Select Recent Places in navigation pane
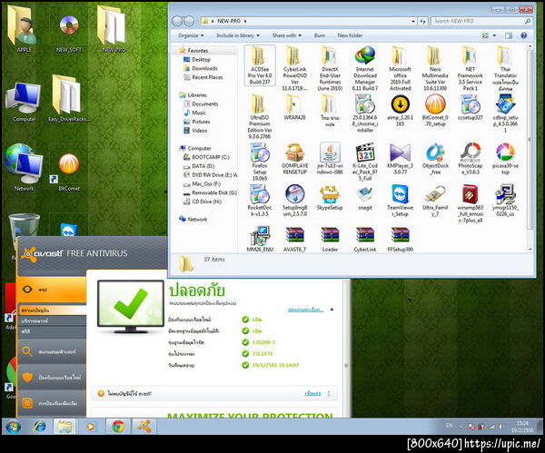 coord(203,77)
